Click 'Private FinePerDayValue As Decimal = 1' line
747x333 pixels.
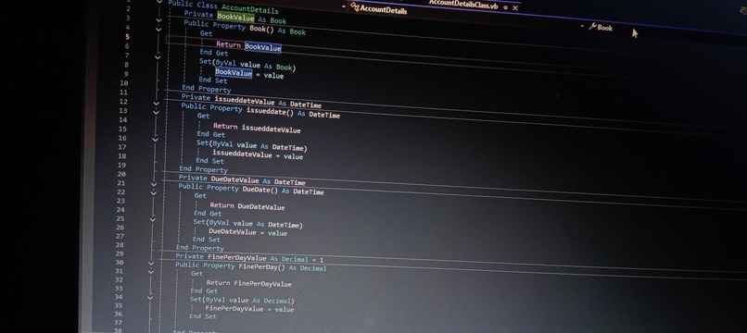249,258
